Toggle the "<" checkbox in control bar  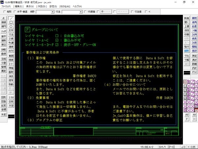pyautogui.click(x=146, y=12)
